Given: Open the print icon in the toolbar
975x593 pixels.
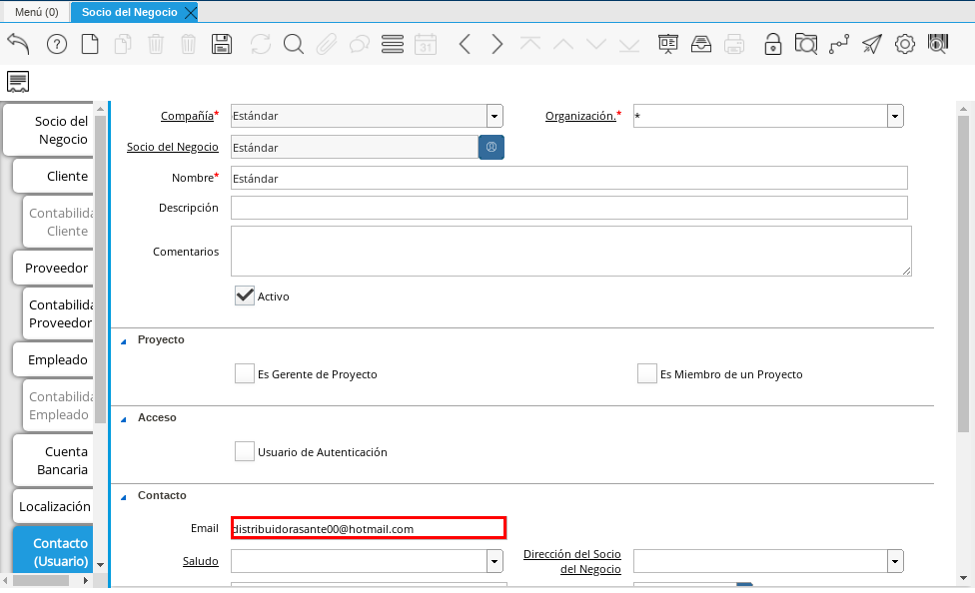Looking at the screenshot, I should [734, 44].
